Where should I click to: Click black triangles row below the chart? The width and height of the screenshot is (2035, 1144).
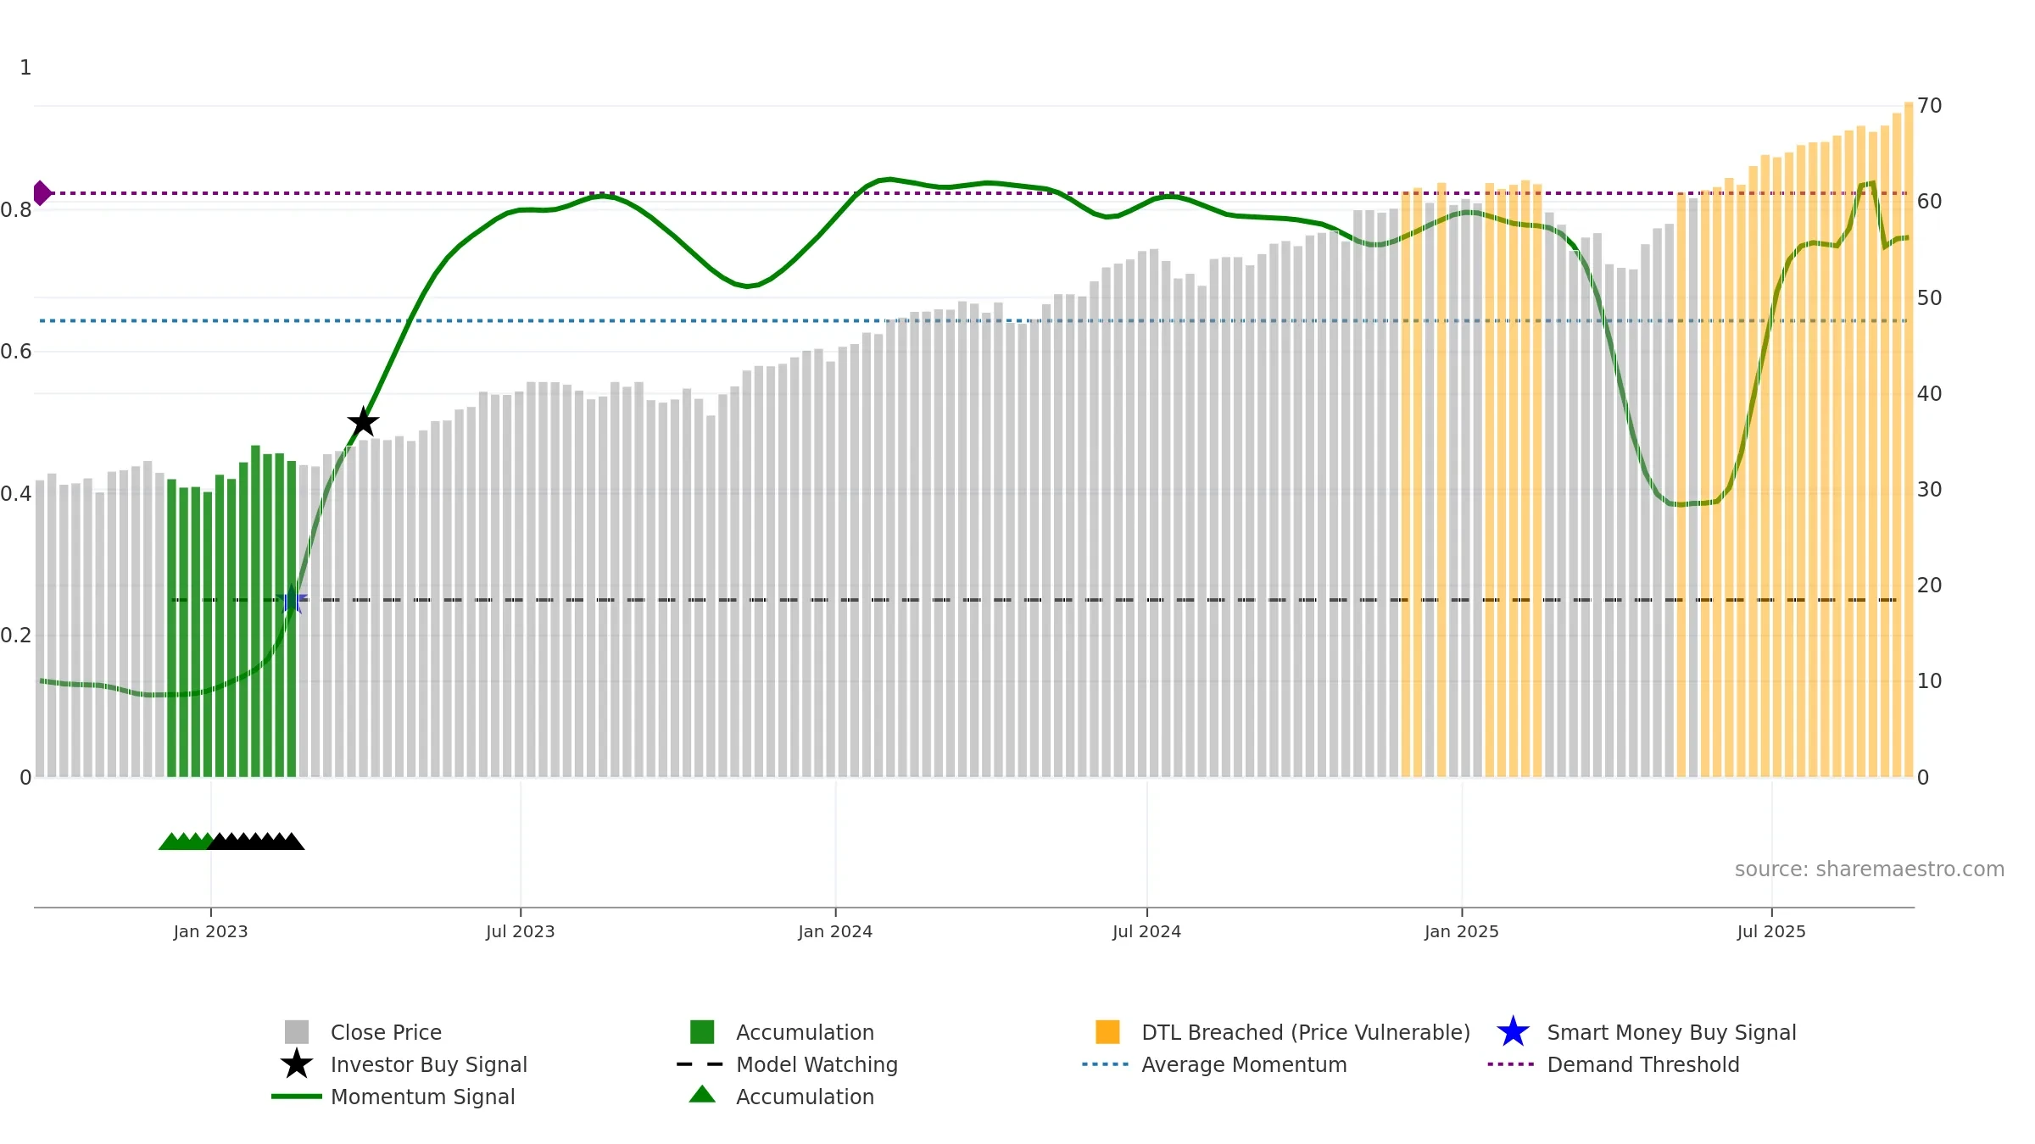(256, 841)
